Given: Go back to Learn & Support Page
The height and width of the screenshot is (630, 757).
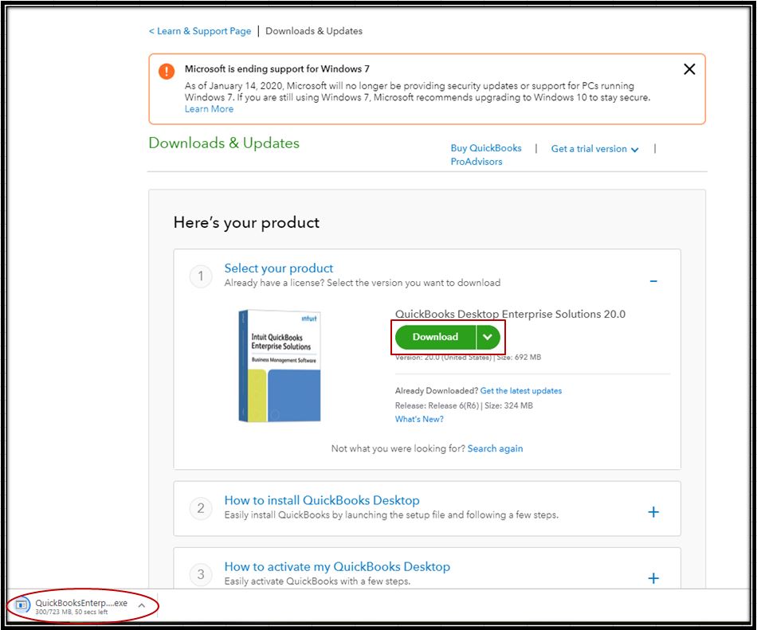Looking at the screenshot, I should [x=199, y=31].
